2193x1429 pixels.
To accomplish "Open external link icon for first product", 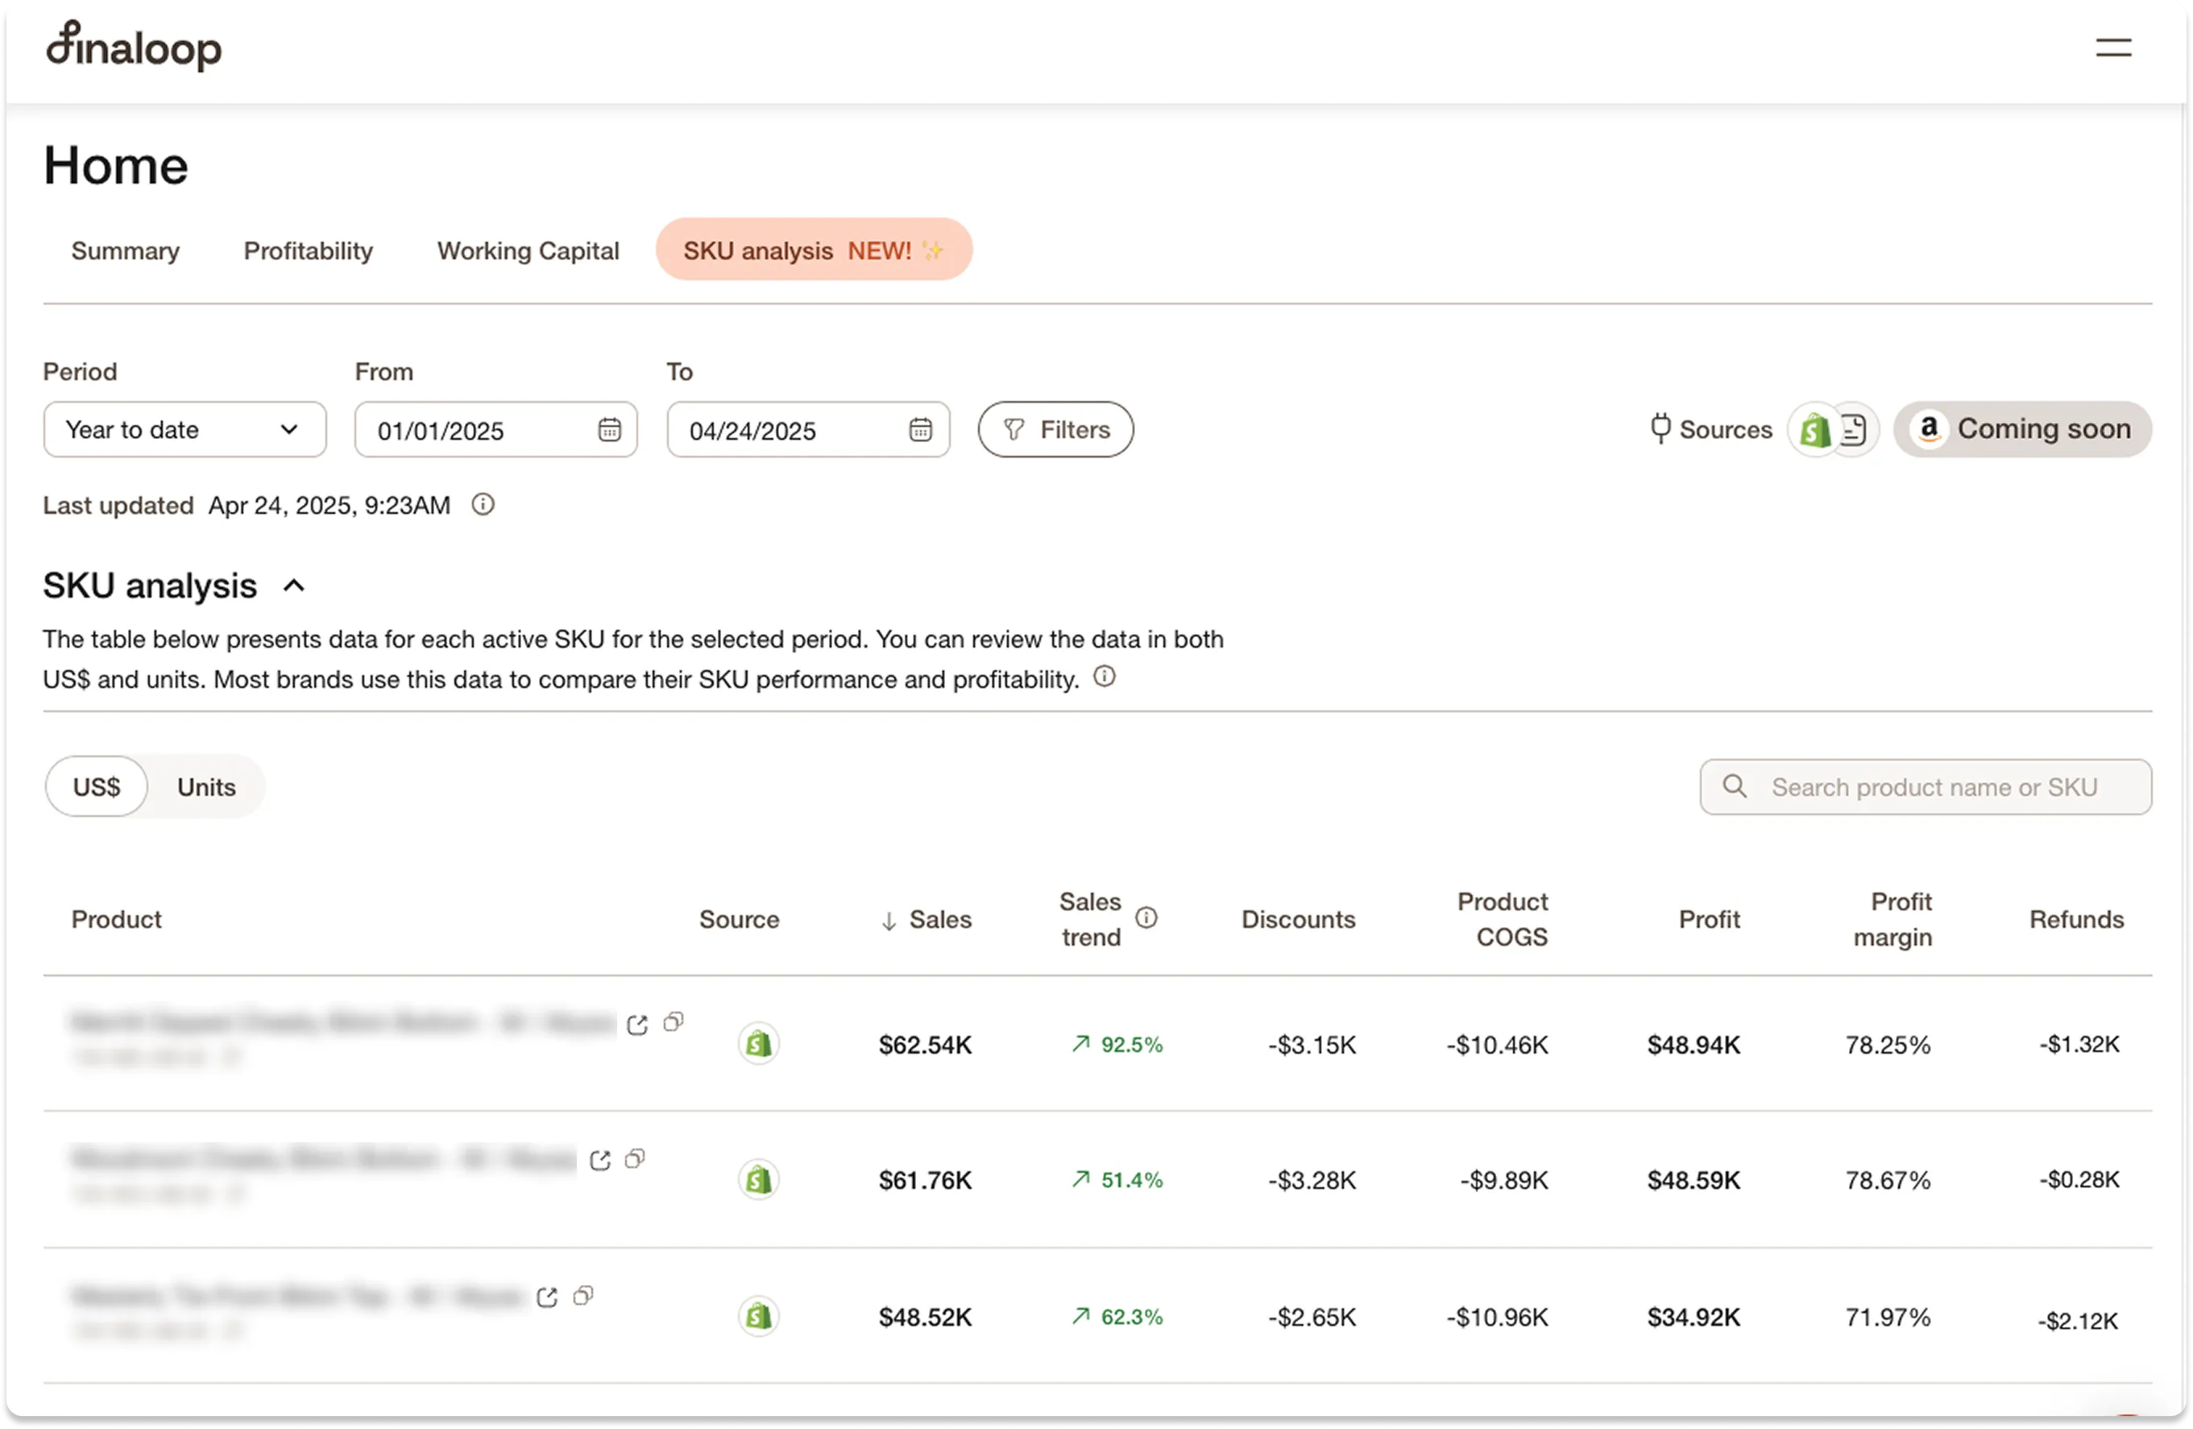I will pyautogui.click(x=636, y=1025).
